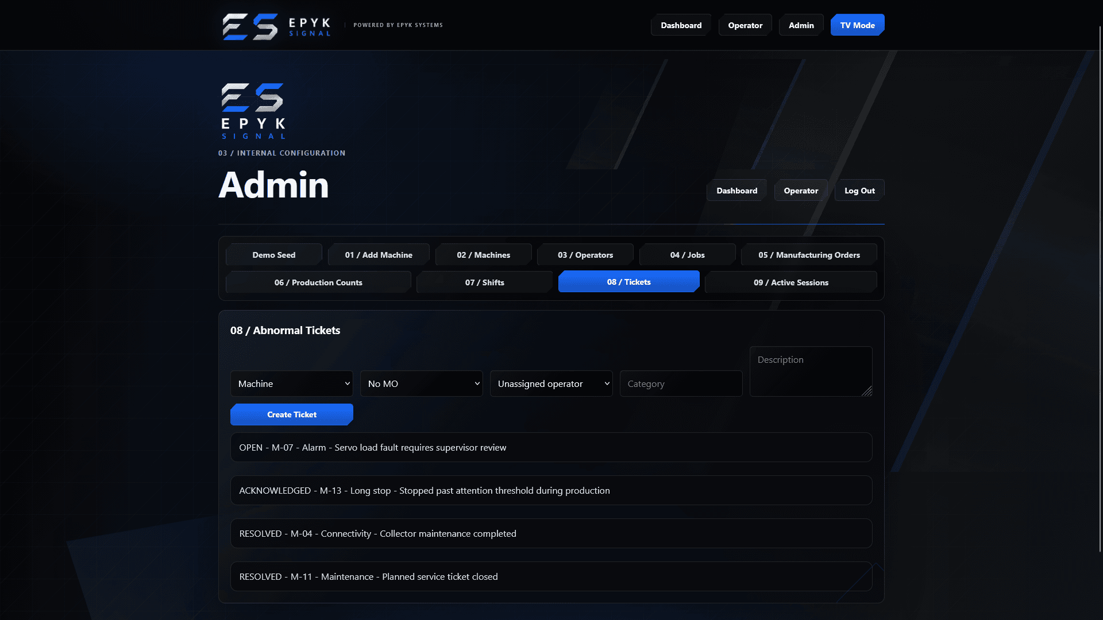Log Out of the admin panel

click(859, 191)
